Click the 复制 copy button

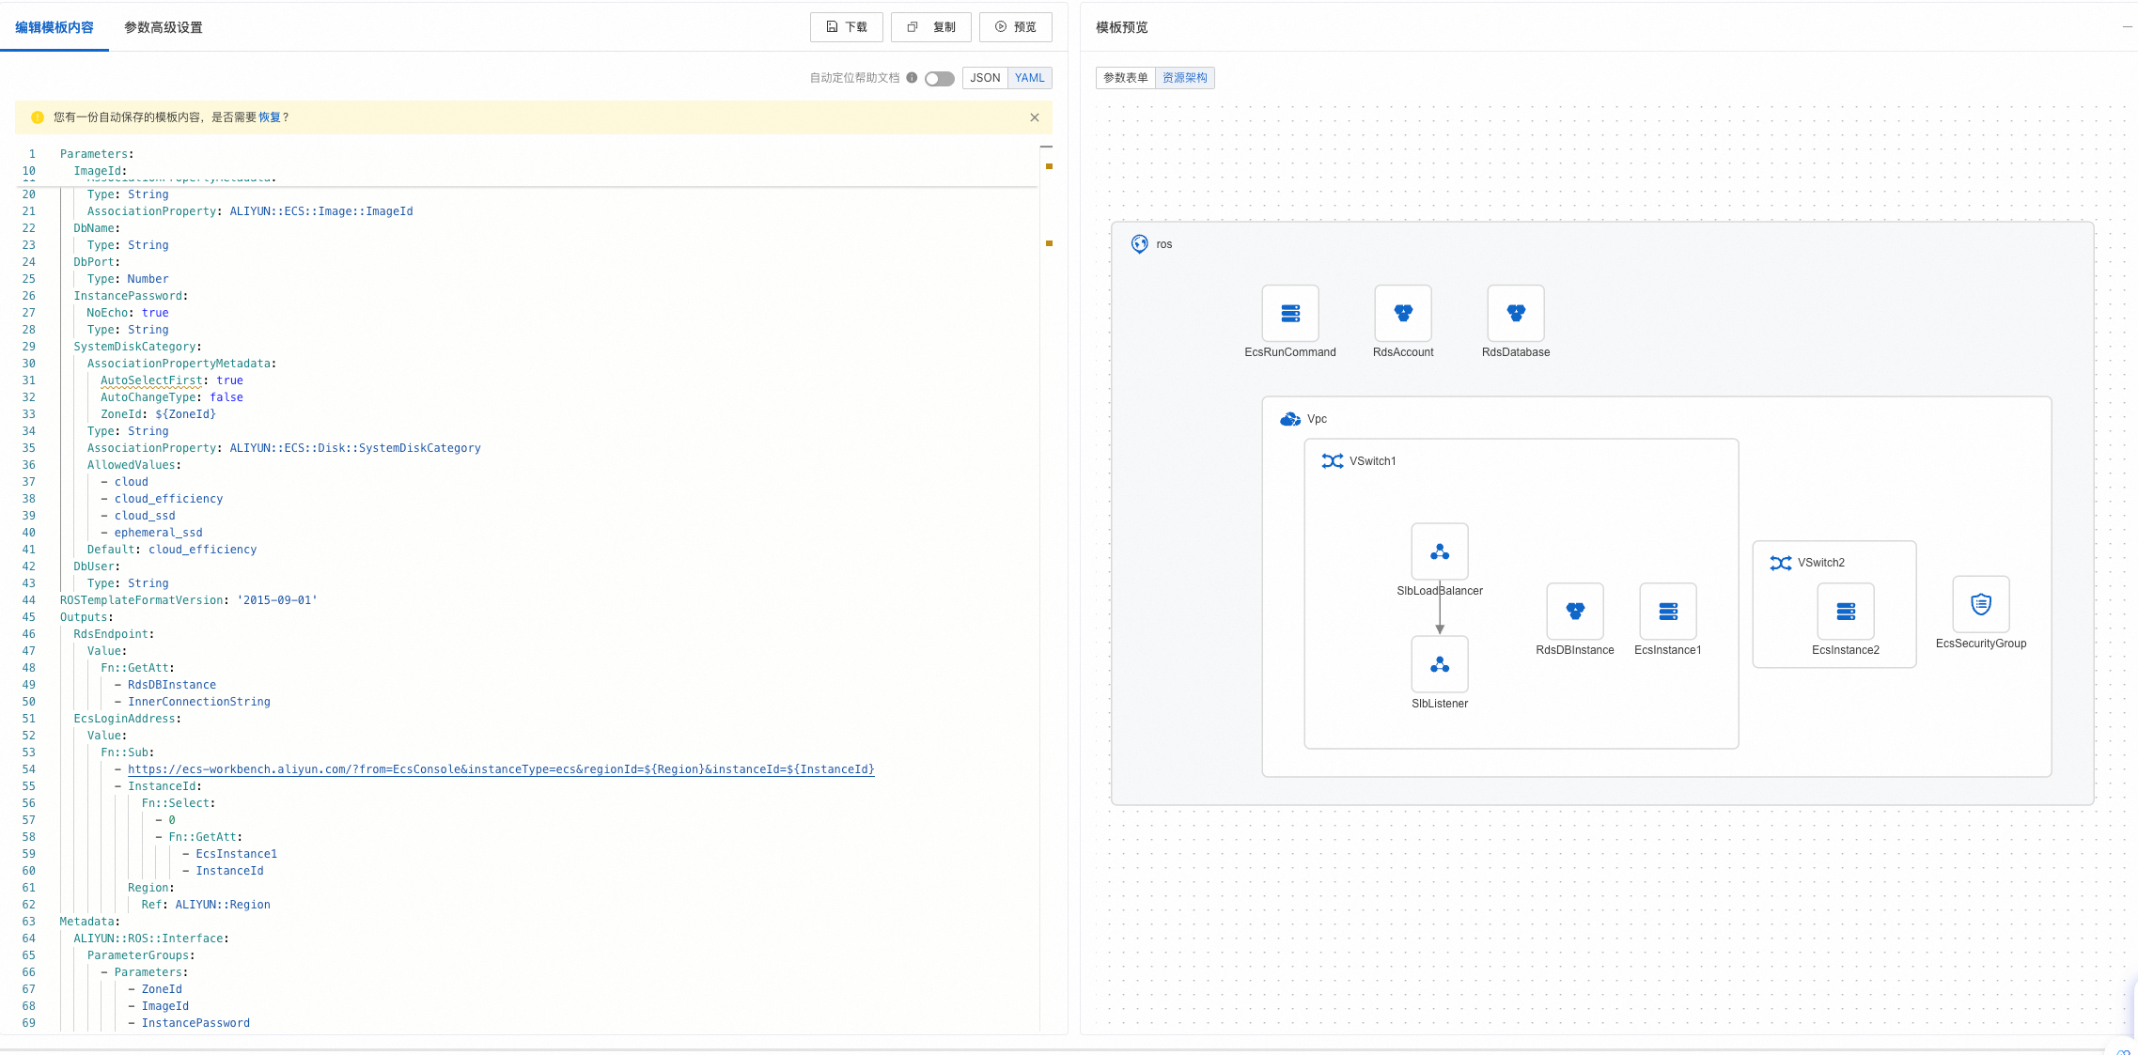[930, 27]
